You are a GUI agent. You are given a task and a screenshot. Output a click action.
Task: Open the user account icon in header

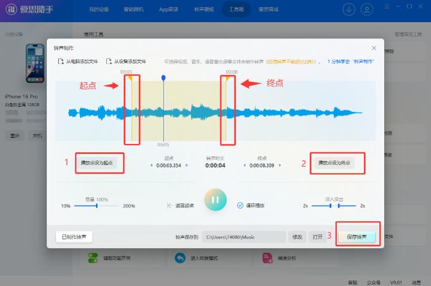coord(367,9)
